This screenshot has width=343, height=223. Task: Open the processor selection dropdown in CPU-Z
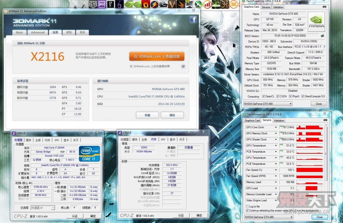pyautogui.click(x=43, y=208)
